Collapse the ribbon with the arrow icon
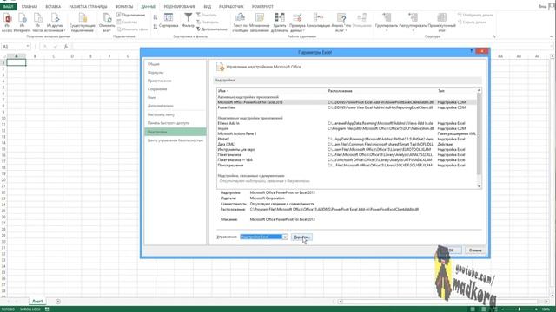 coord(551,36)
